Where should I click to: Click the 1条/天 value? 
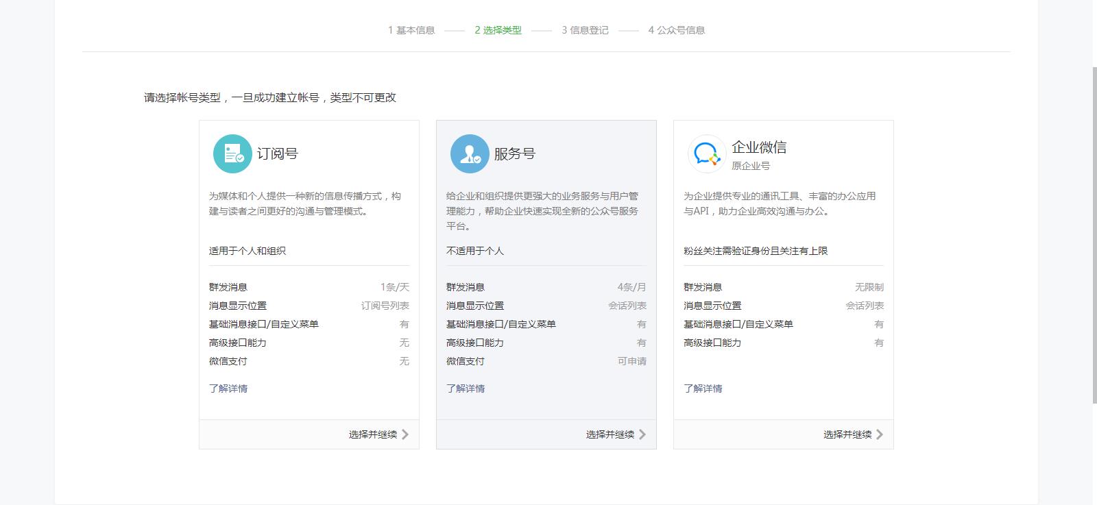point(395,287)
